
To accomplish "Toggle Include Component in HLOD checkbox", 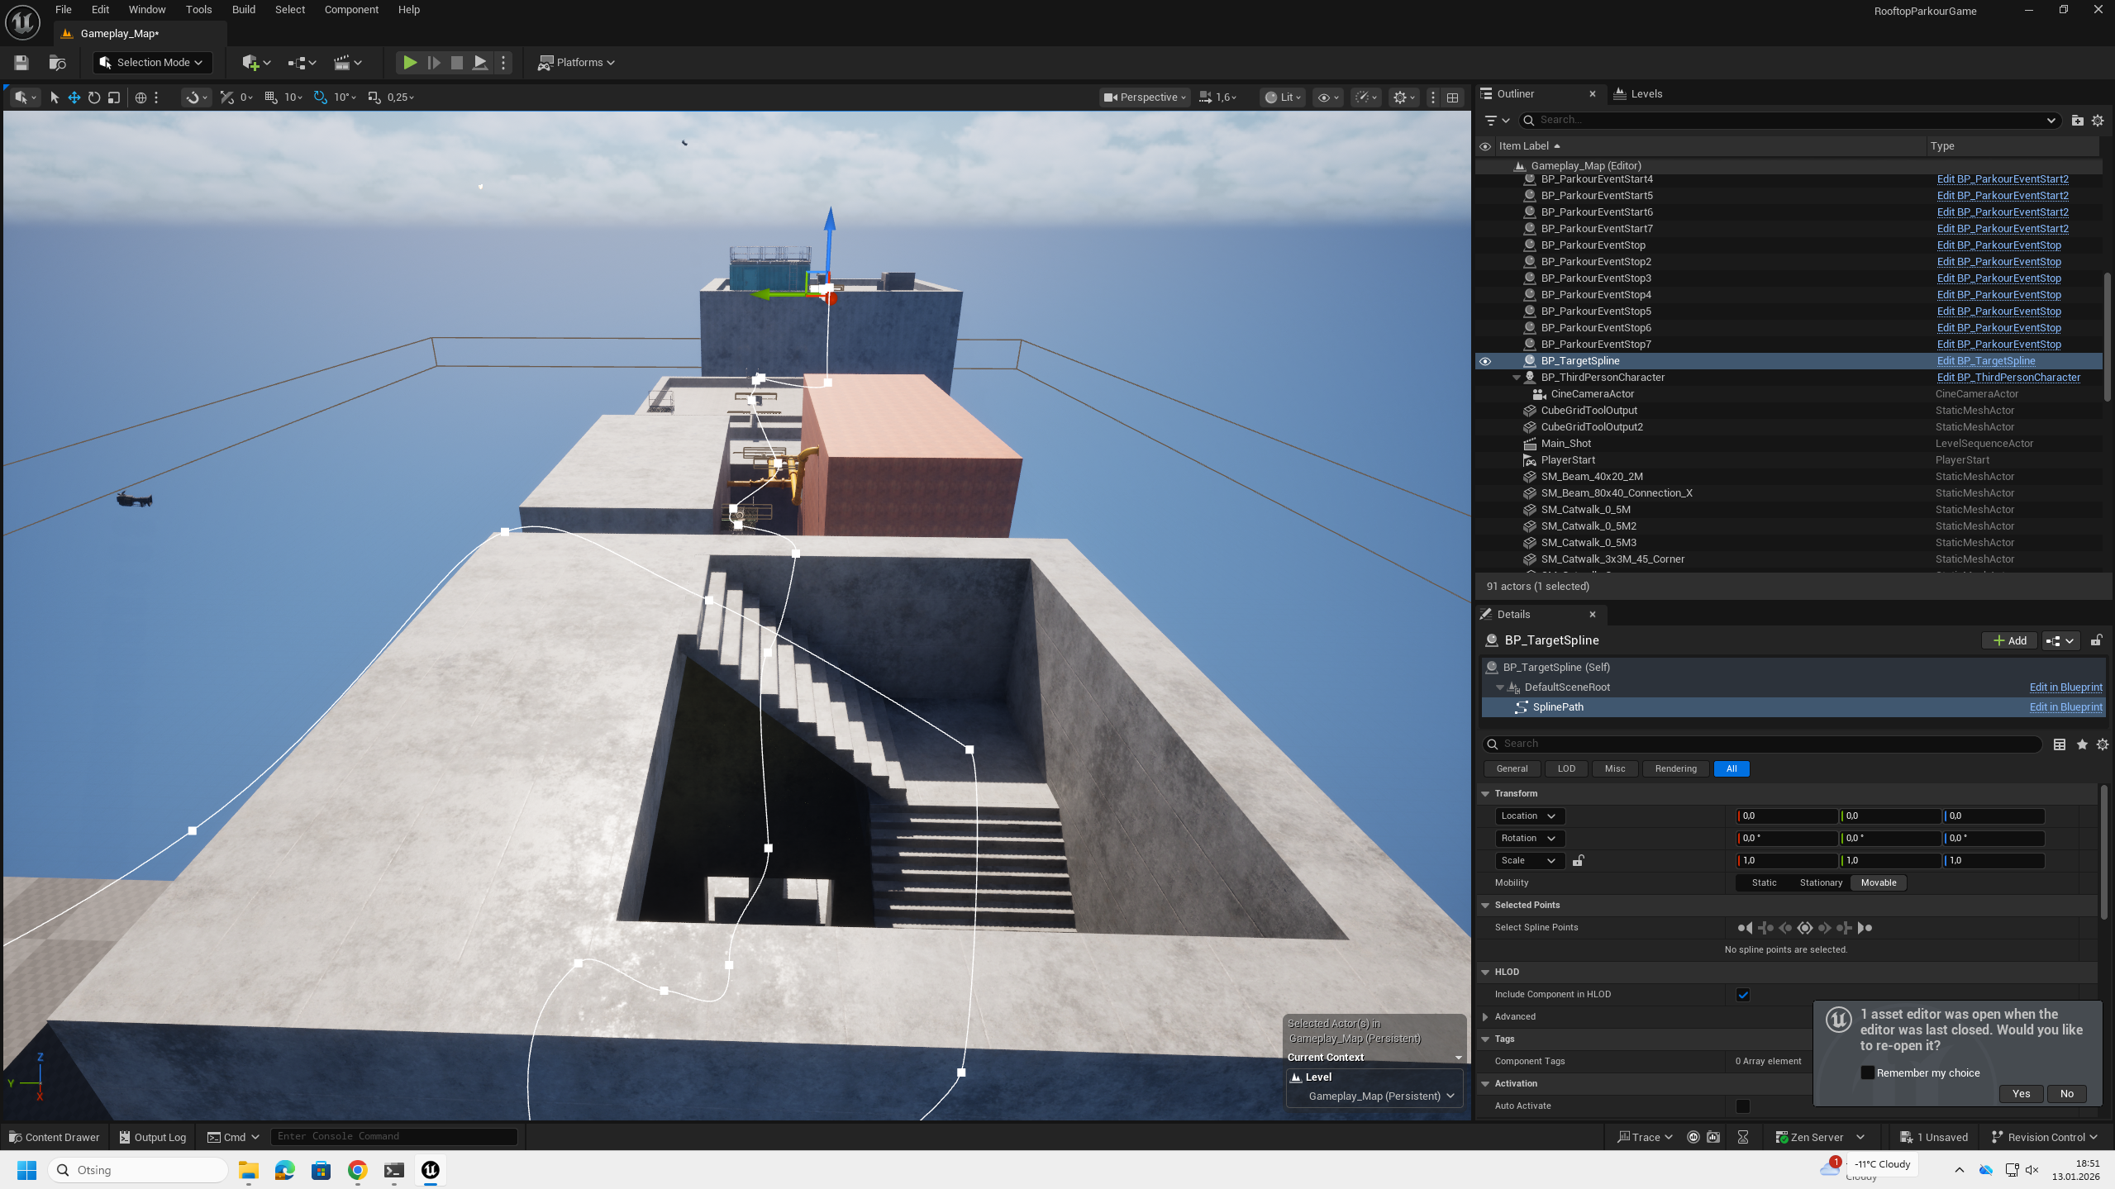I will (1742, 995).
